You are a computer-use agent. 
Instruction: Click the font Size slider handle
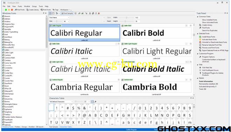coord(57,21)
